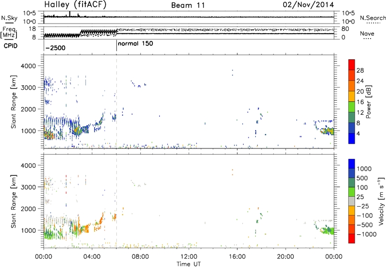Pick the red bottom segment of Velocity colorbar
Image resolution: width=386 pixels, height=267 pixels.
(352, 239)
